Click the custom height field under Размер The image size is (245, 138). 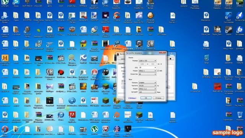153,64
